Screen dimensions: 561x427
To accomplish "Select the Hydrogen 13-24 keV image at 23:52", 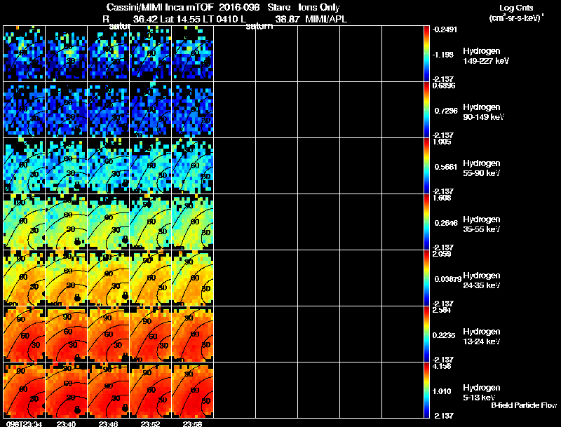I will coord(151,334).
